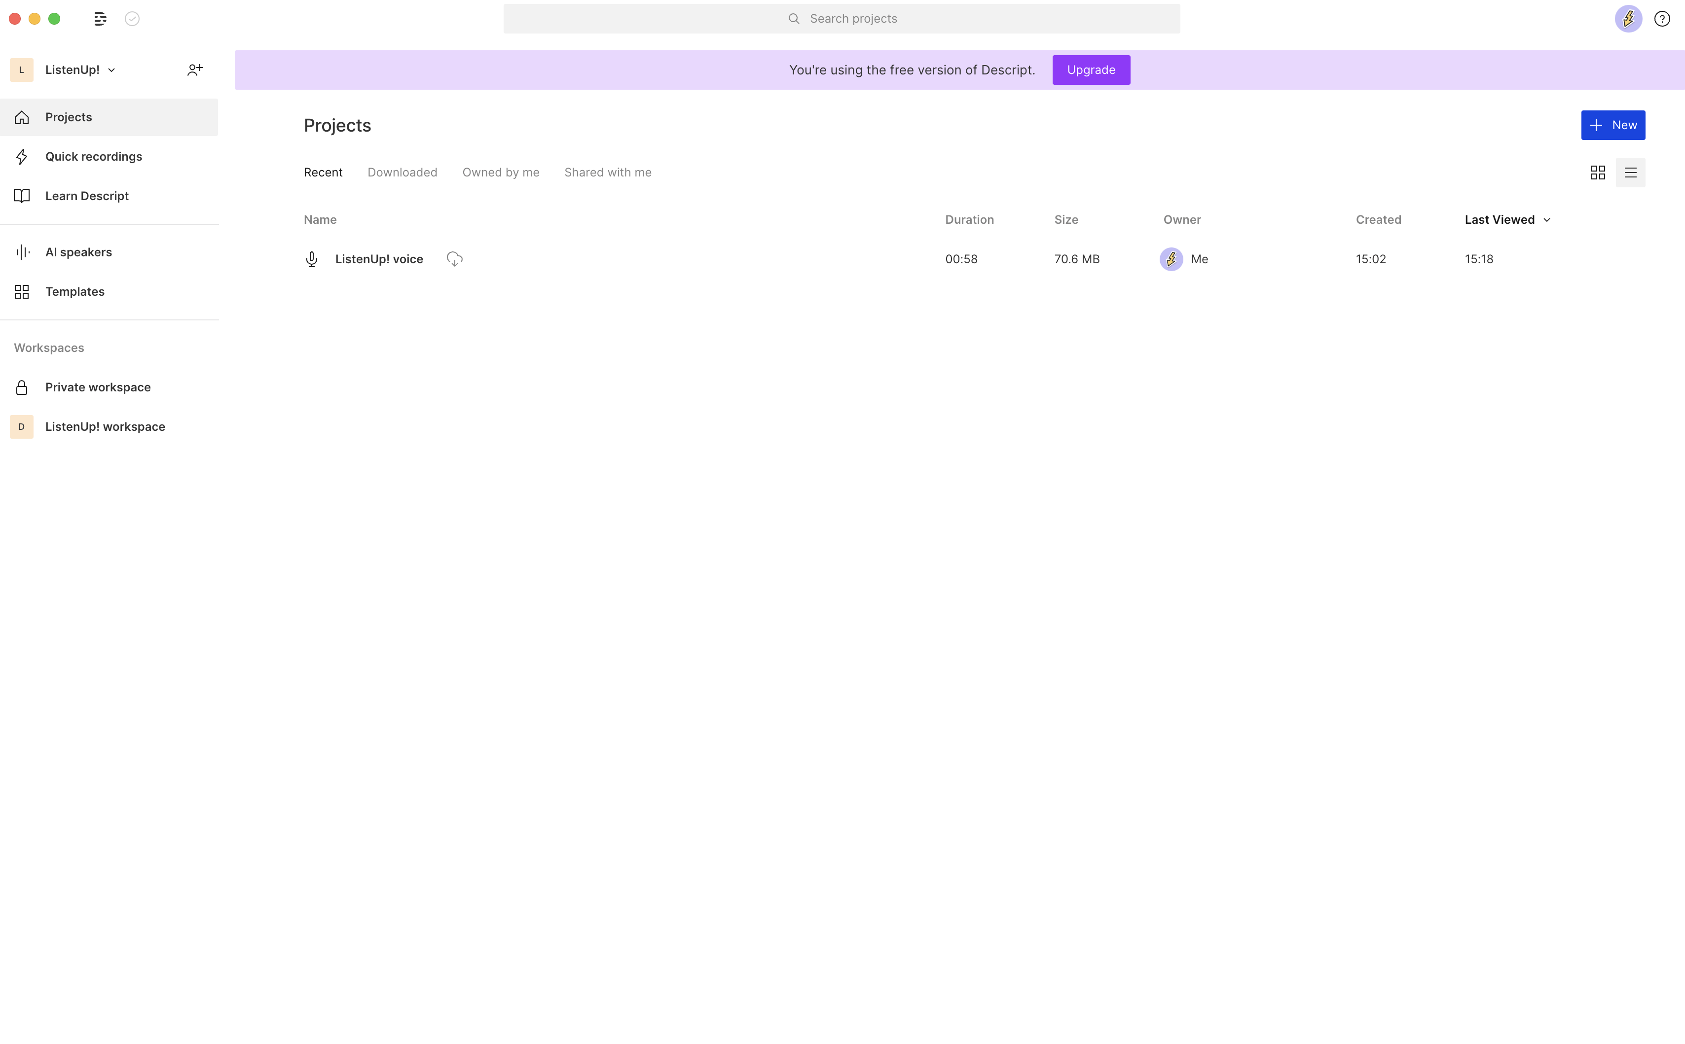Select the Shared with me tab
This screenshot has width=1685, height=1044.
[608, 173]
